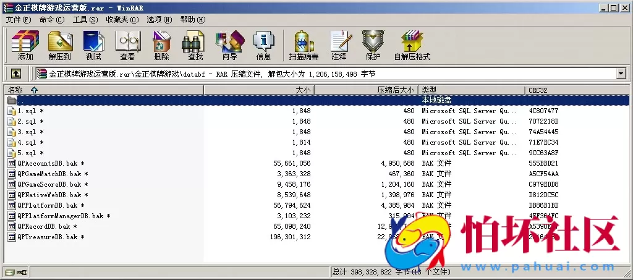
Task: Show archive Info (信息)
Action: click(263, 45)
